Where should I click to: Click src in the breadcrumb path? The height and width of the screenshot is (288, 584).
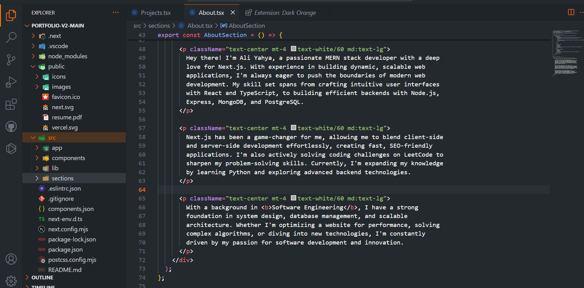coord(137,26)
